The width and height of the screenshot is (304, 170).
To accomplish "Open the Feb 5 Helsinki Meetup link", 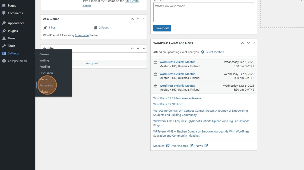I will click(x=178, y=74).
